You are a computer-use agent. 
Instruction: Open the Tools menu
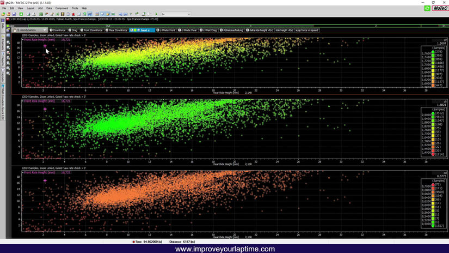pos(75,8)
